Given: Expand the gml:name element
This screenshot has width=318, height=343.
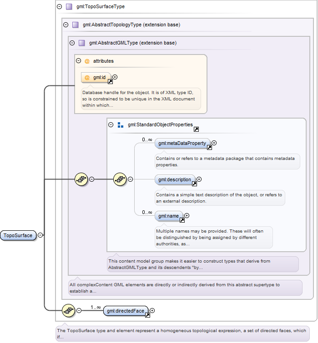Looking at the screenshot, I should (x=187, y=215).
